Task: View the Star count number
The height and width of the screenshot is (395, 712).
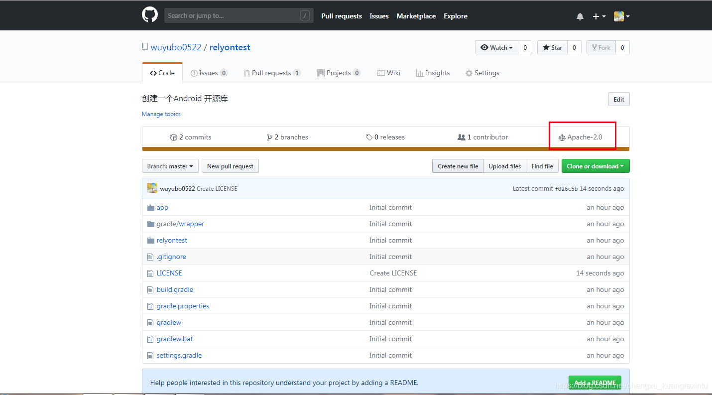Action: coord(574,47)
